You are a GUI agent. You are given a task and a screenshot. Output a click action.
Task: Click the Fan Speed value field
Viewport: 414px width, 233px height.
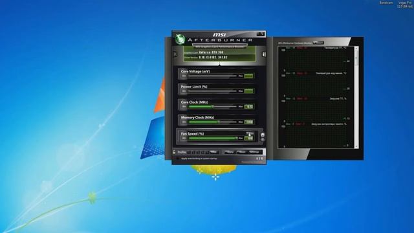point(248,138)
